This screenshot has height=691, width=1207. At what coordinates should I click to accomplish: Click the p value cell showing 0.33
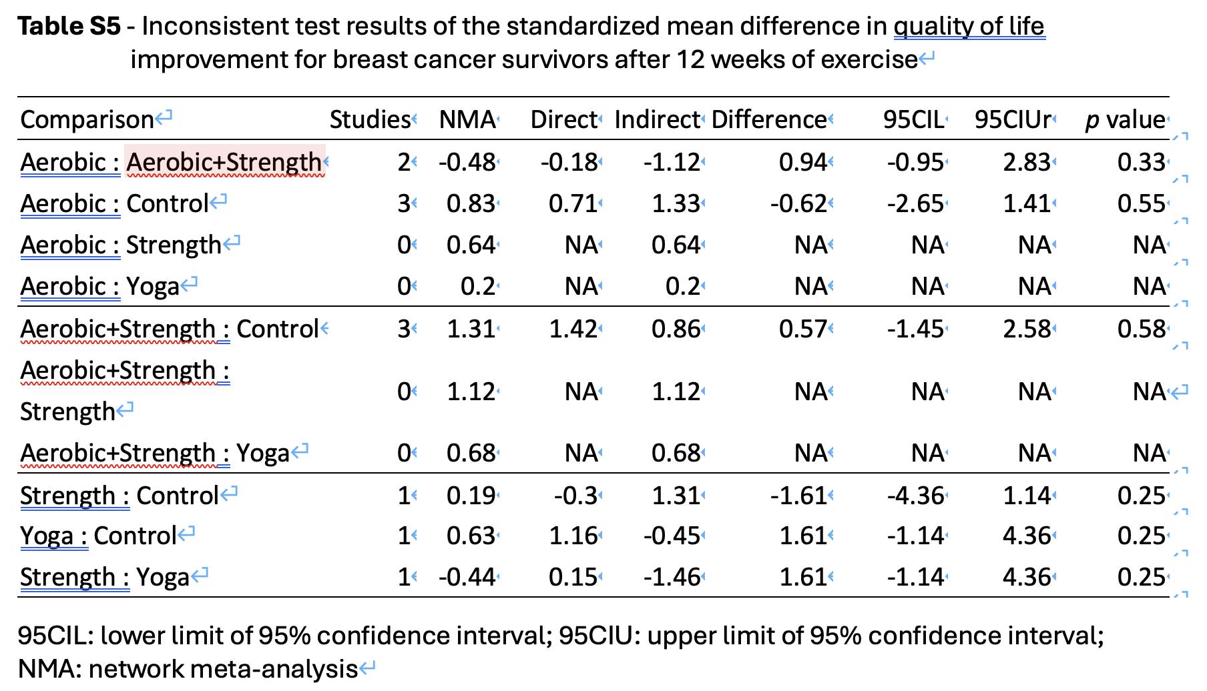coord(1141,162)
